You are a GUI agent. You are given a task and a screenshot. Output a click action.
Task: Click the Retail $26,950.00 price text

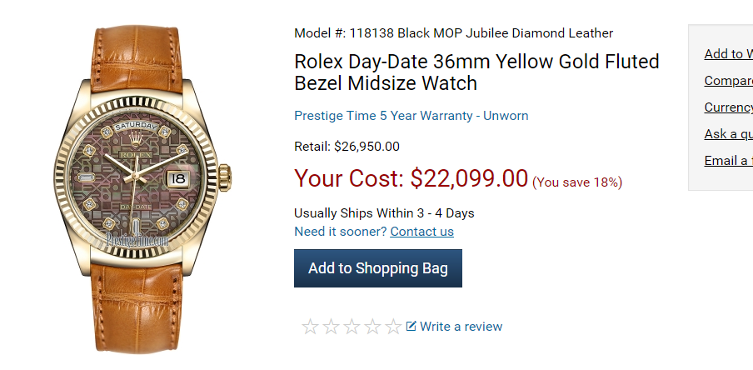point(347,147)
